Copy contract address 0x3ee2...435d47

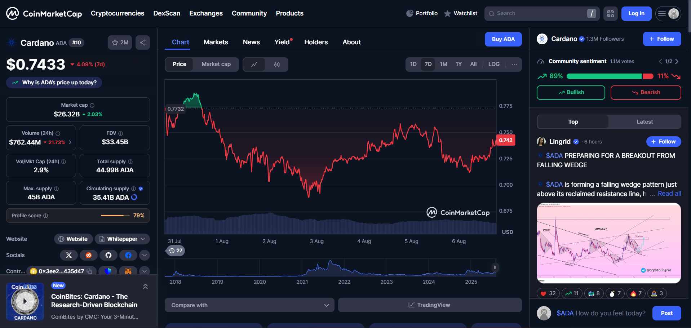pos(89,271)
